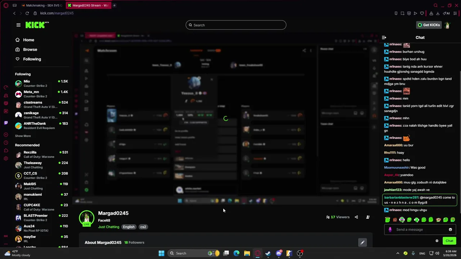Click the Get KICKs button
Image resolution: width=461 pixels, height=259 pixels.
(x=429, y=25)
